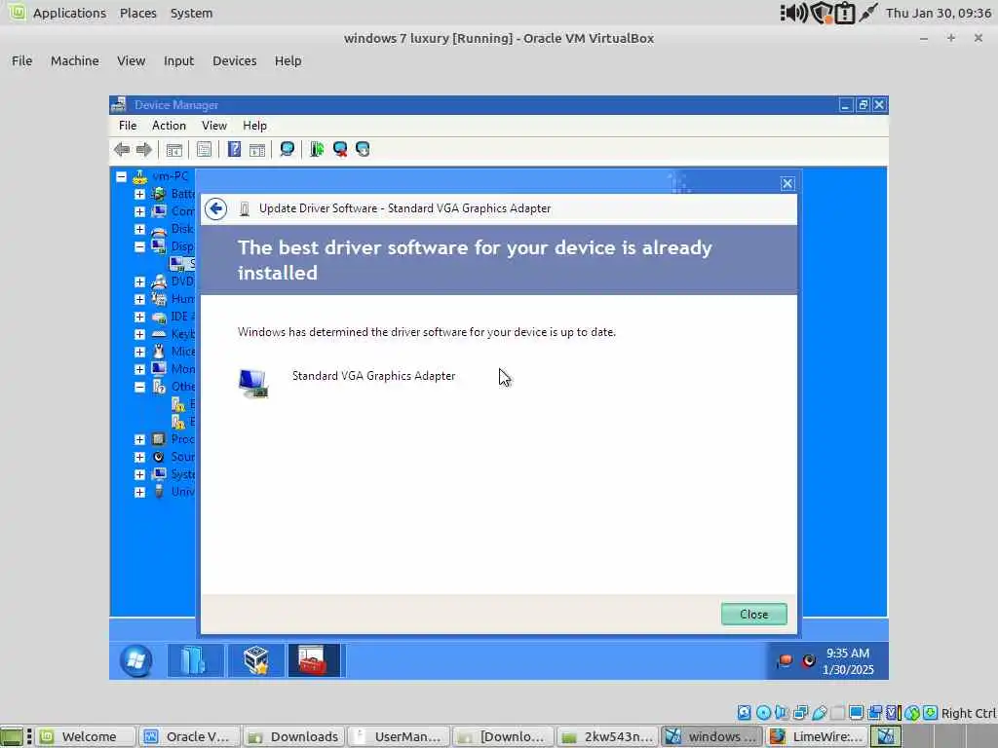Collapse the Othe... devices tree node
Screen dimensions: 998x748
click(139, 387)
